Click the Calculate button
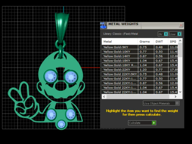The width and height of the screenshot is (192, 144). [x=142, y=123]
